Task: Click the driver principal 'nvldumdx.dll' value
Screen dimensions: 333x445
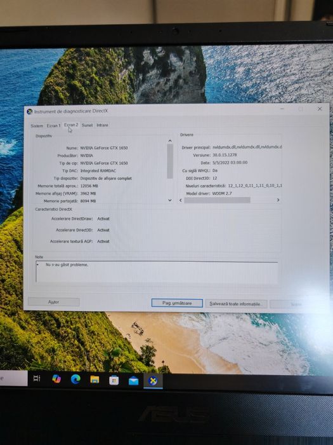Action: (x=247, y=147)
